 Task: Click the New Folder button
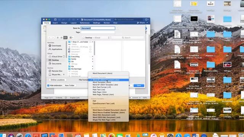coord(69,85)
